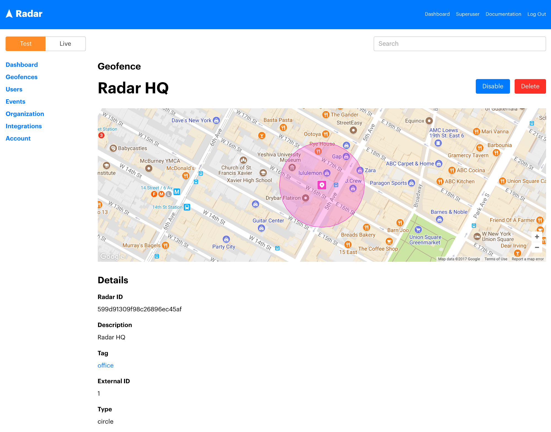Click Dashboard in the top header
The height and width of the screenshot is (432, 551).
pyautogui.click(x=437, y=14)
